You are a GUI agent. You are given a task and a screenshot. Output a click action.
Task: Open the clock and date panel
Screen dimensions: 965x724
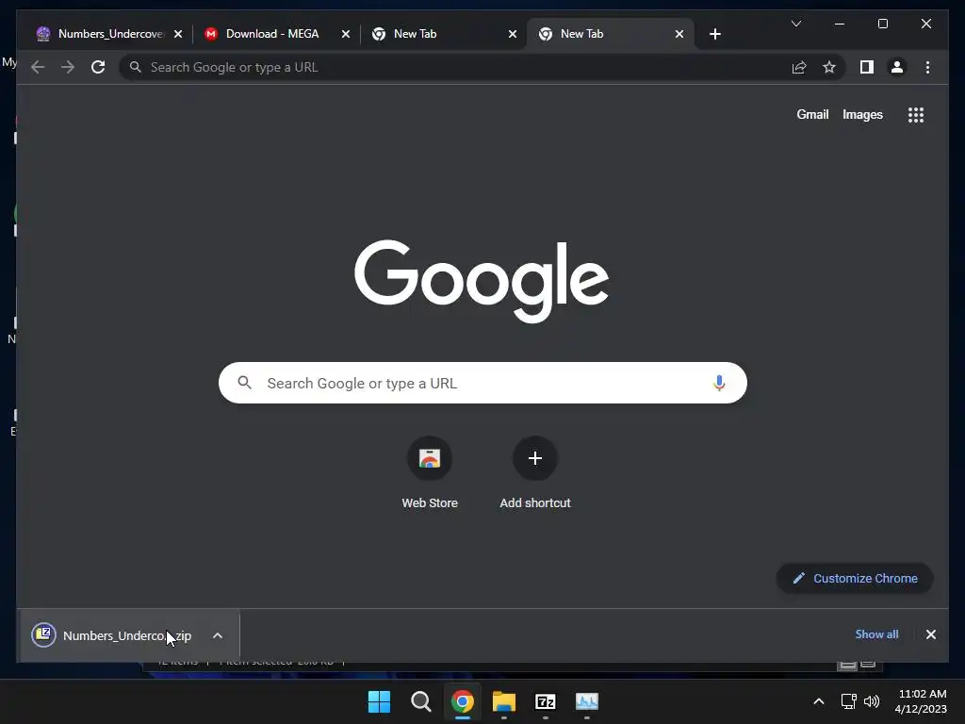(920, 701)
